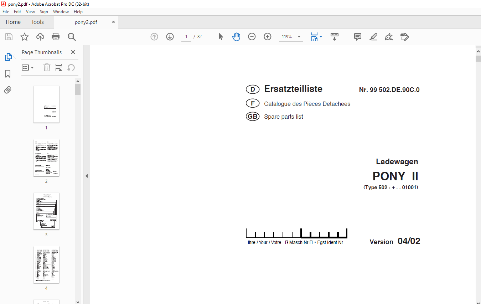481x304 pixels.
Task: Click the read mode toolbar icon
Action: point(335,37)
